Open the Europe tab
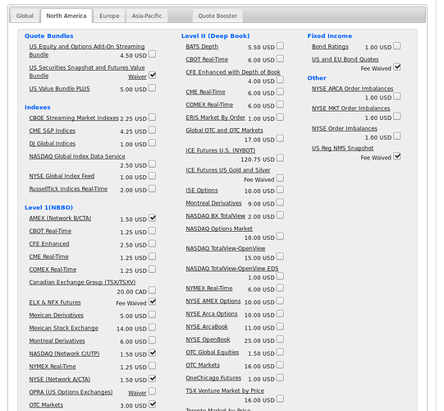Viewport: 444px width, 411px height. pyautogui.click(x=109, y=16)
